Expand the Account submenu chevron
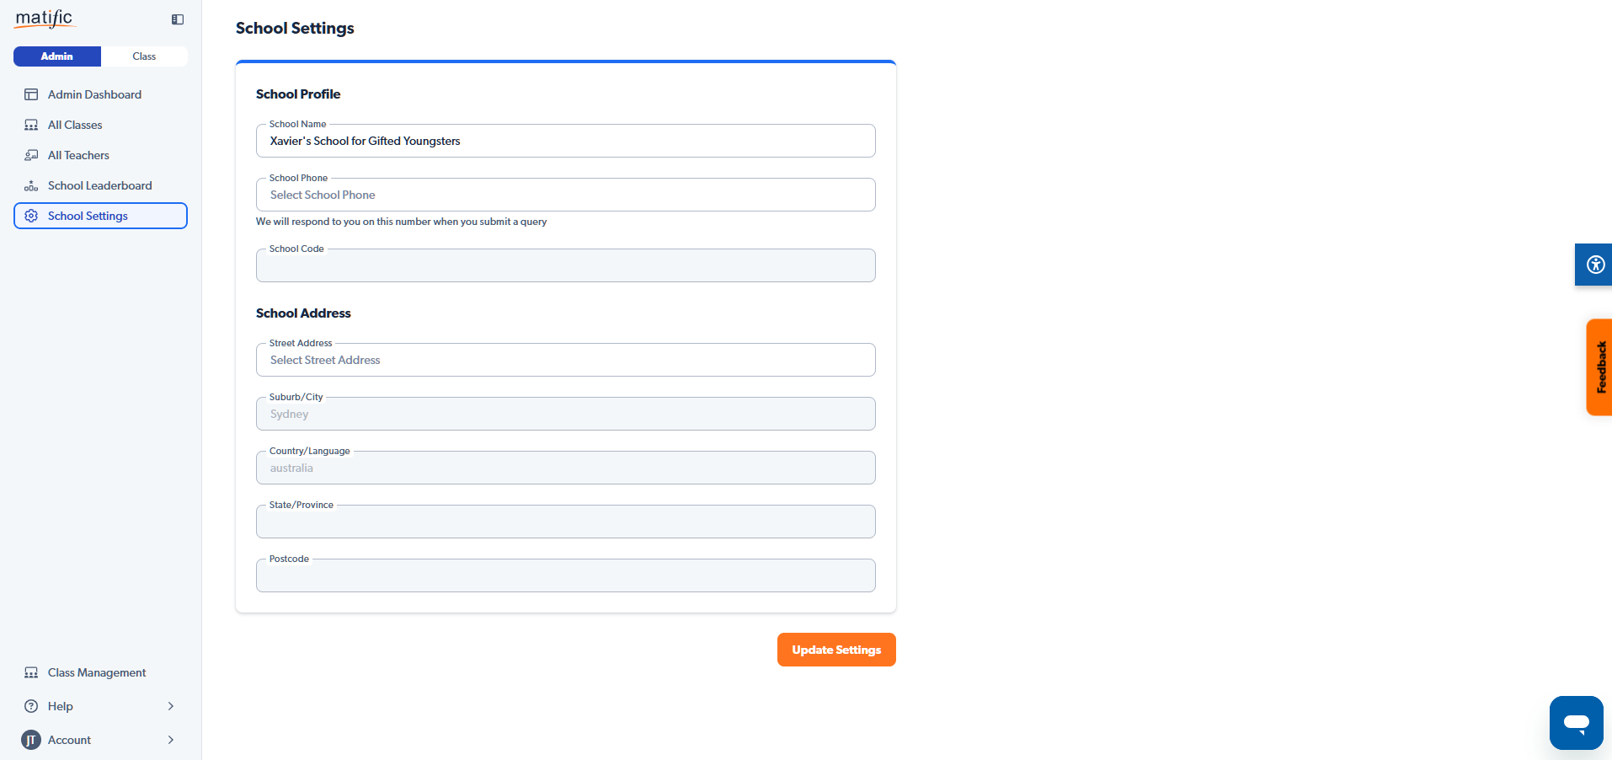Screen dimensions: 1612x760 tap(171, 740)
